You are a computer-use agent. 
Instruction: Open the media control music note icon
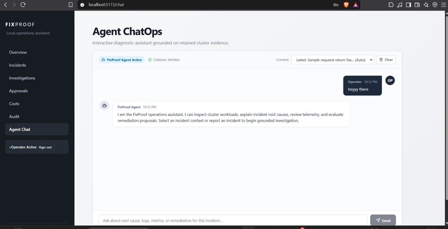[400, 4]
